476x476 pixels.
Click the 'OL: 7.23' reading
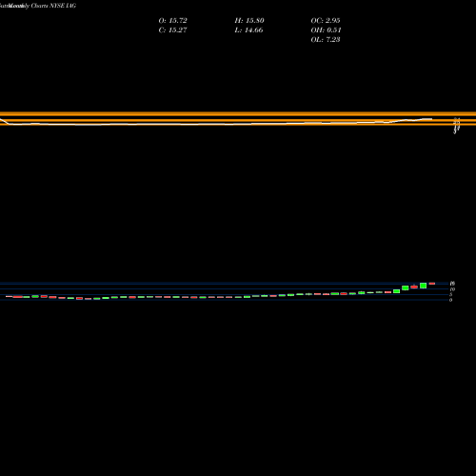[x=326, y=40]
